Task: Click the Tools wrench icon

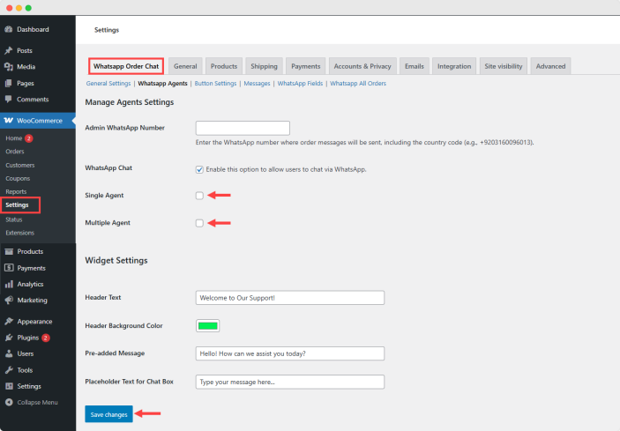Action: pos(9,370)
